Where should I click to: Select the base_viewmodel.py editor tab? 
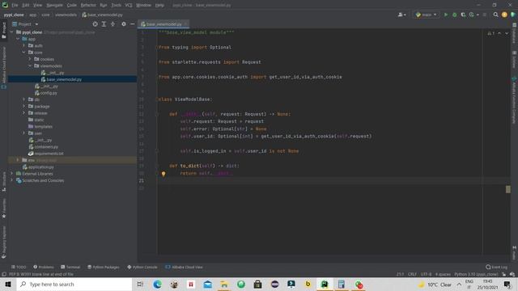coord(163,24)
